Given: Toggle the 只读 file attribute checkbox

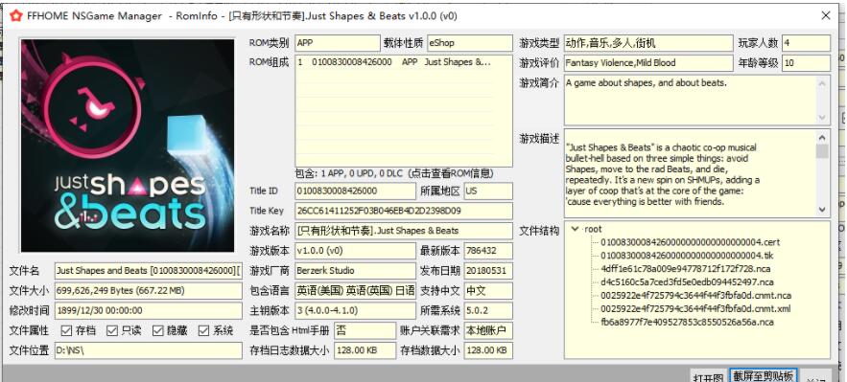Looking at the screenshot, I should [x=112, y=330].
